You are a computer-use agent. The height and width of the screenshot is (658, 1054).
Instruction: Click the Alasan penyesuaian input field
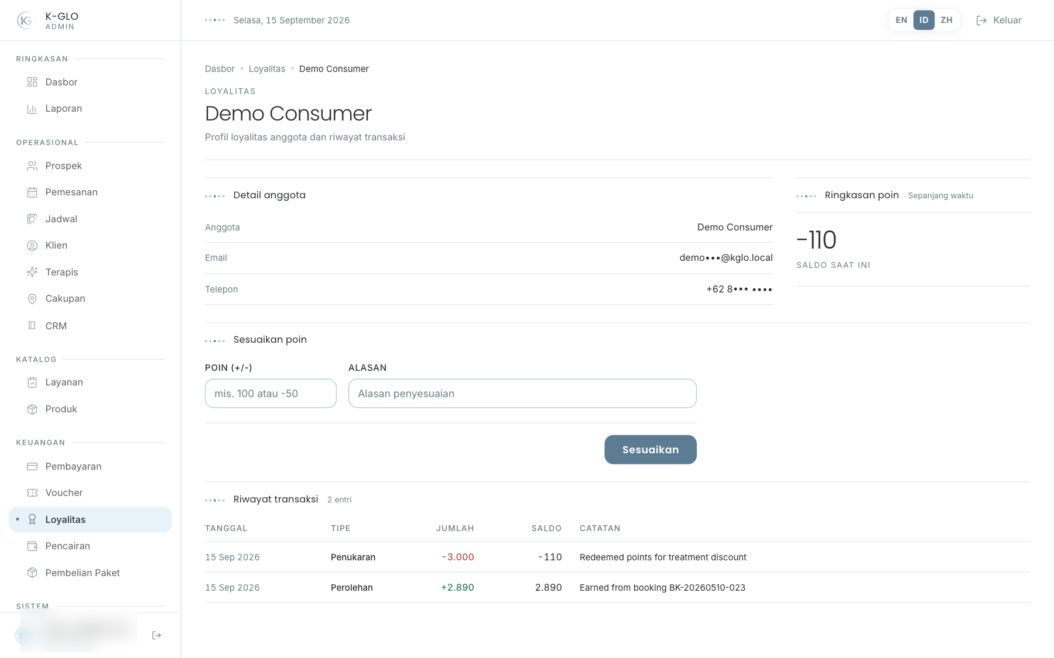click(522, 394)
